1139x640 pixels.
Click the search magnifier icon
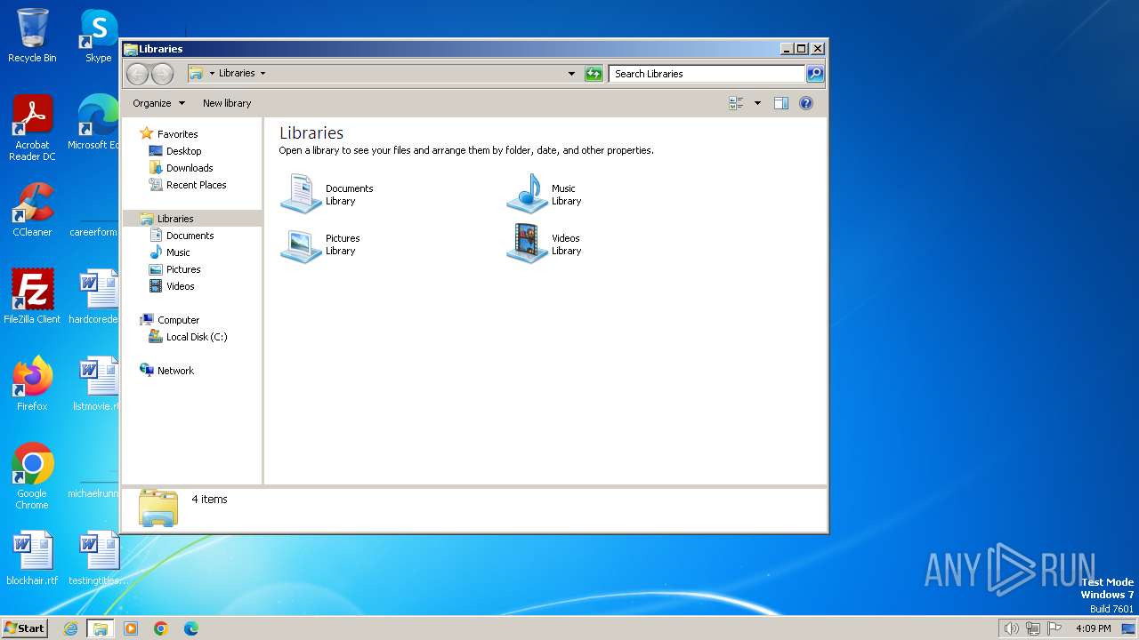coord(815,74)
